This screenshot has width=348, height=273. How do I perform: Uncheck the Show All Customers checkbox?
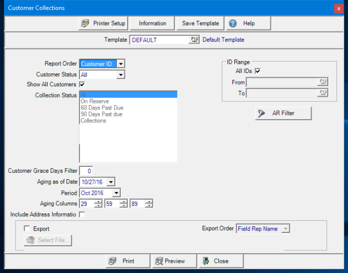point(82,84)
